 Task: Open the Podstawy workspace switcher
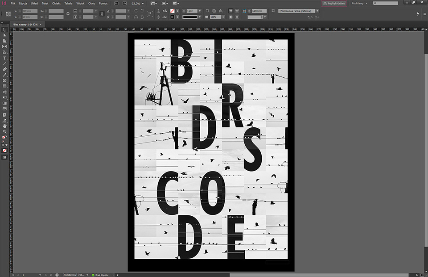click(359, 3)
